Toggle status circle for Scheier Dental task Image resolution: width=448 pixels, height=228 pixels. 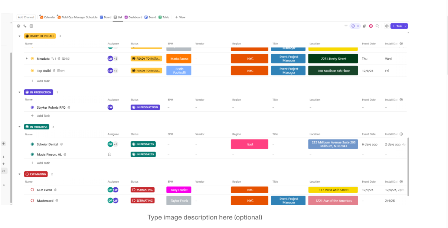[x=32, y=144]
